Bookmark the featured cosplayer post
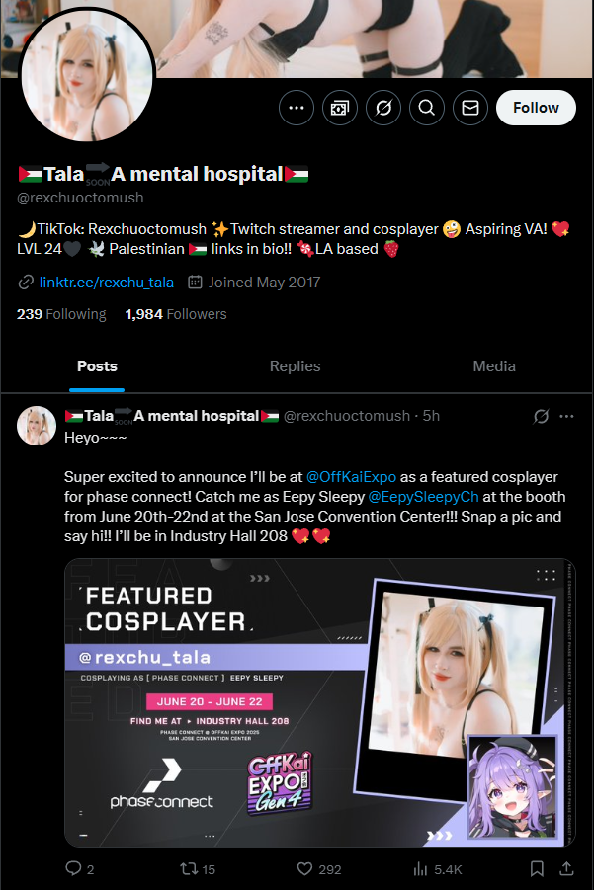 tap(537, 868)
